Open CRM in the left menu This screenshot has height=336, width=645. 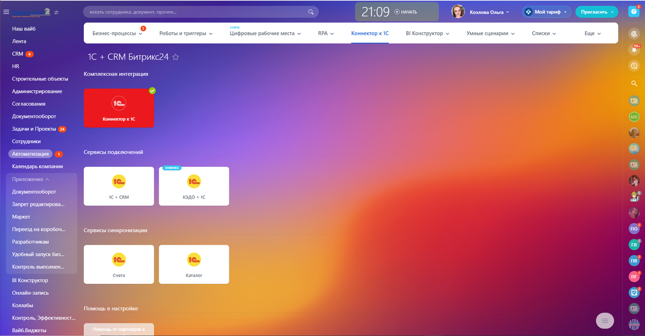[18, 54]
